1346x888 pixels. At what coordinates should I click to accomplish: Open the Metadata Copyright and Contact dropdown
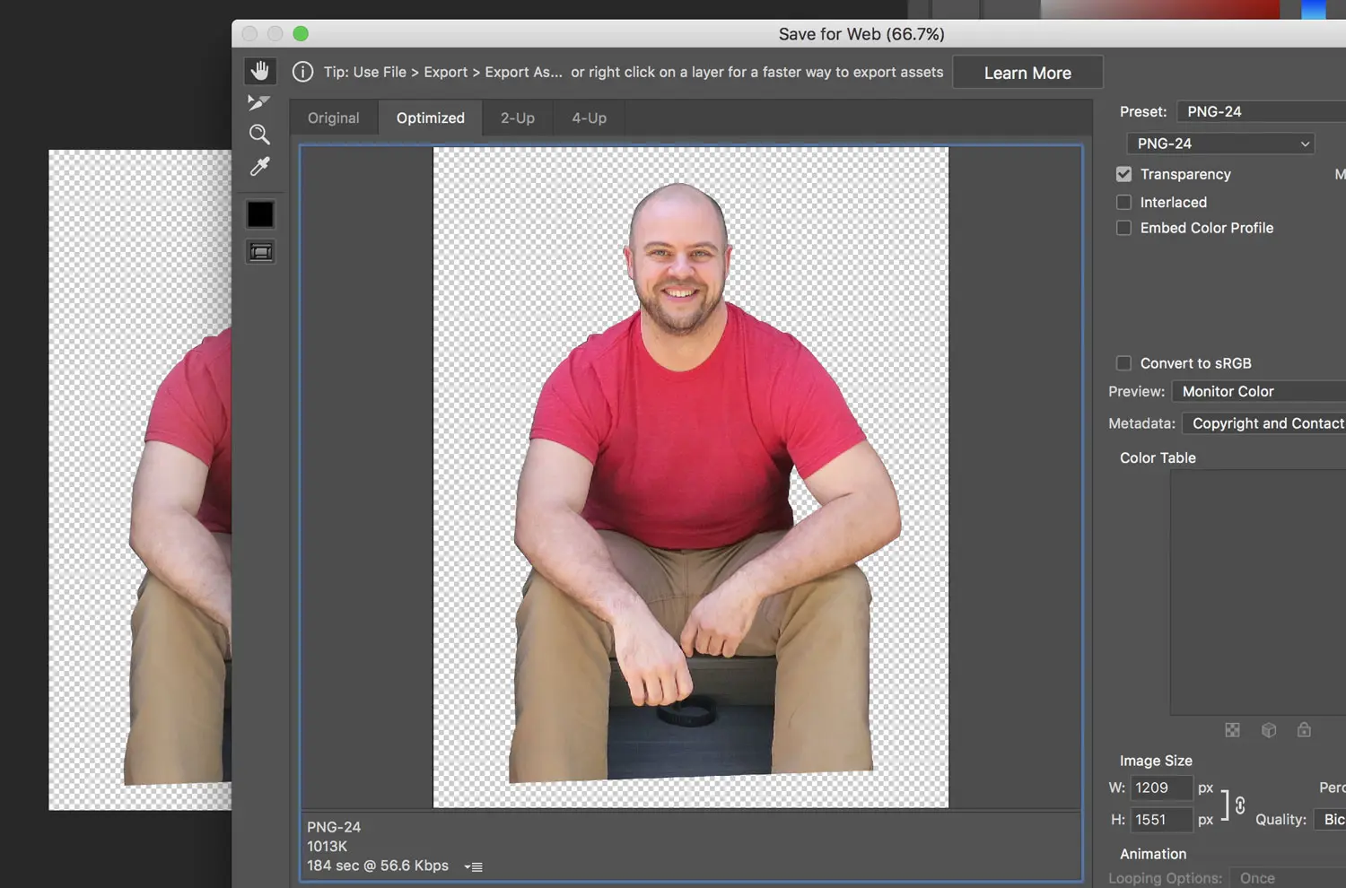(1263, 423)
